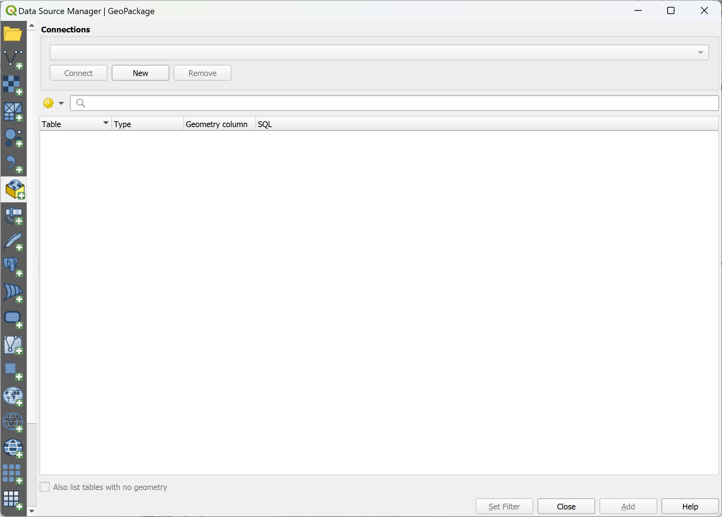The width and height of the screenshot is (722, 517).
Task: Click the yellow gear search options icon
Action: click(x=48, y=103)
